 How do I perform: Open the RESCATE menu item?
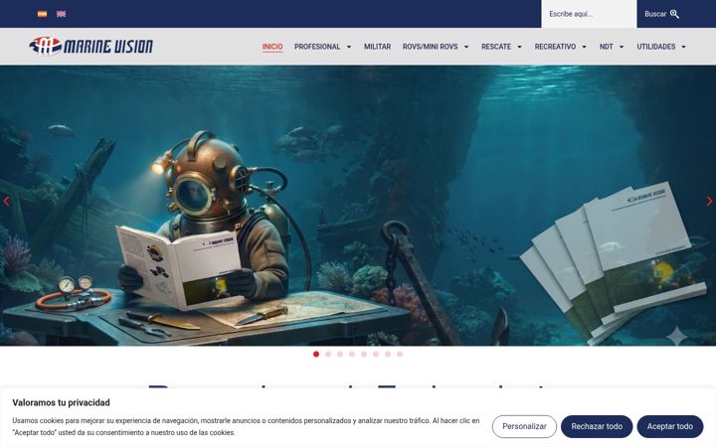tap(496, 47)
